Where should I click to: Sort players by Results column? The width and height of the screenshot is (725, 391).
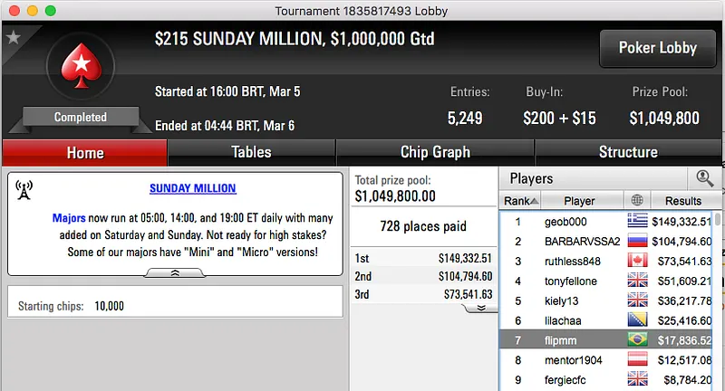[682, 200]
